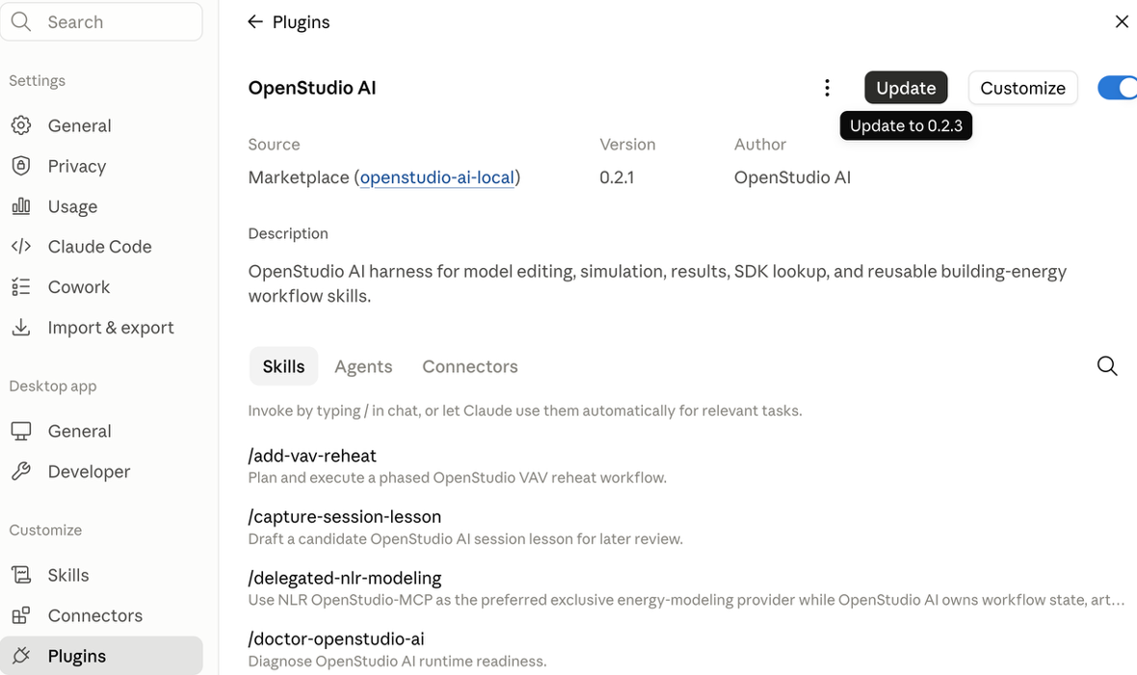Click the OpenStudio AI plugin title

[x=312, y=88]
